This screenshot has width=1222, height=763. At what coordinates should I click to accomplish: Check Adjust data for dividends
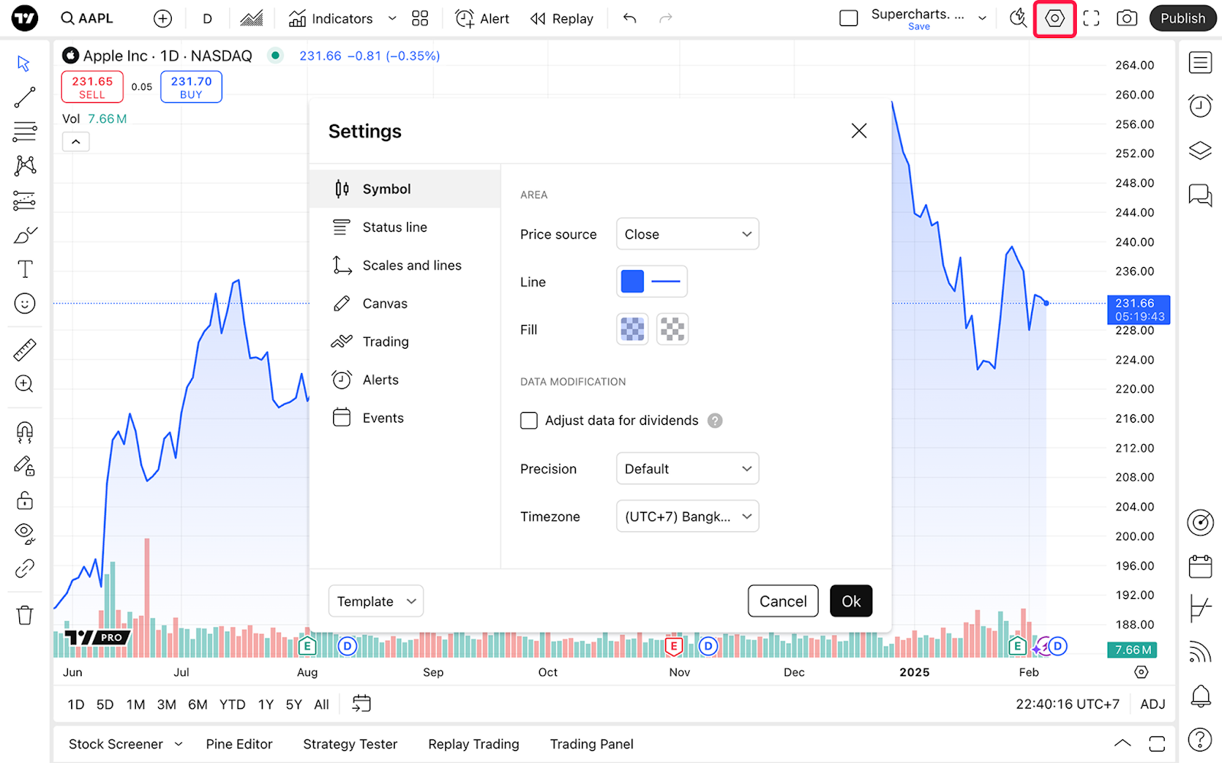(x=529, y=420)
